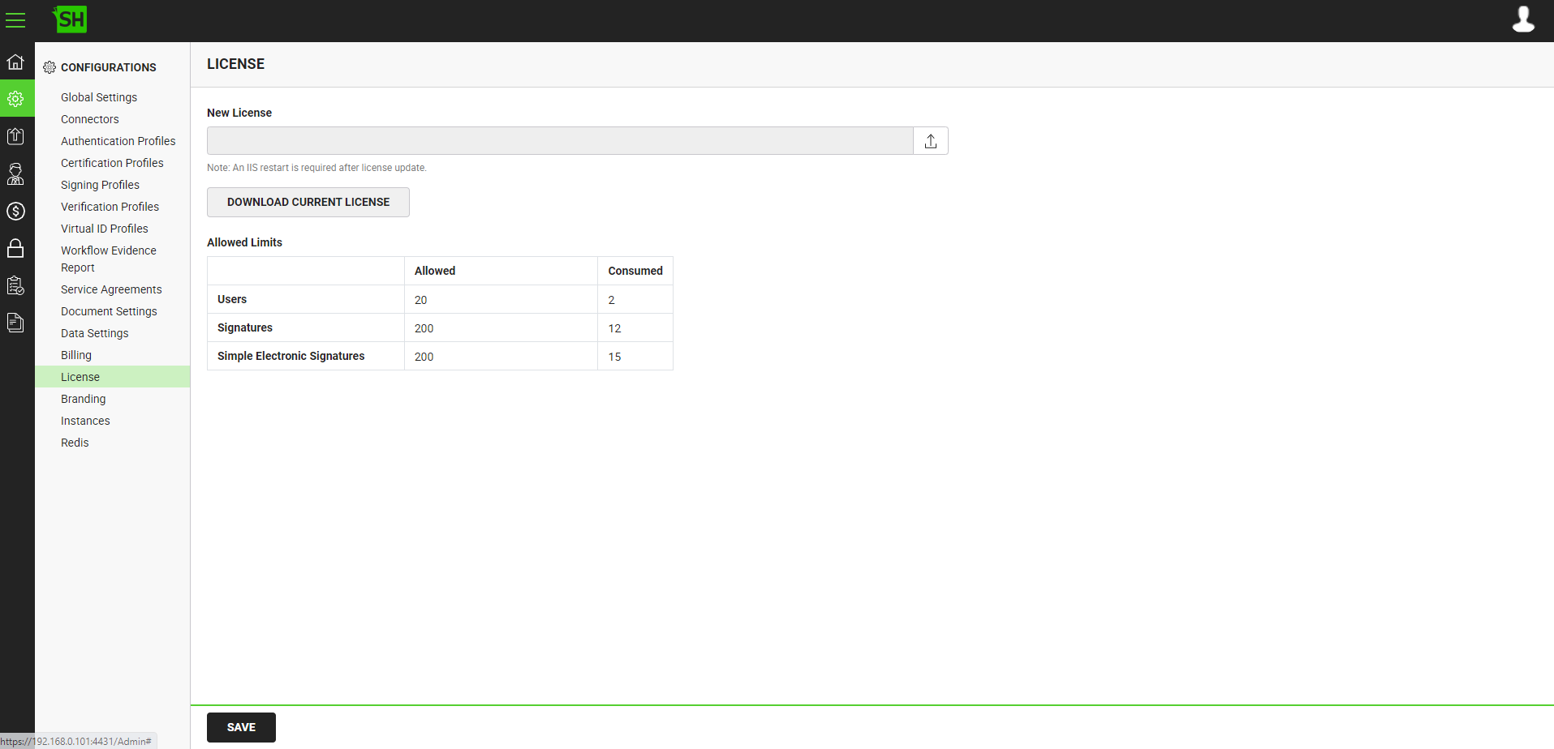Open Service Agreements
The width and height of the screenshot is (1554, 749).
tap(111, 289)
